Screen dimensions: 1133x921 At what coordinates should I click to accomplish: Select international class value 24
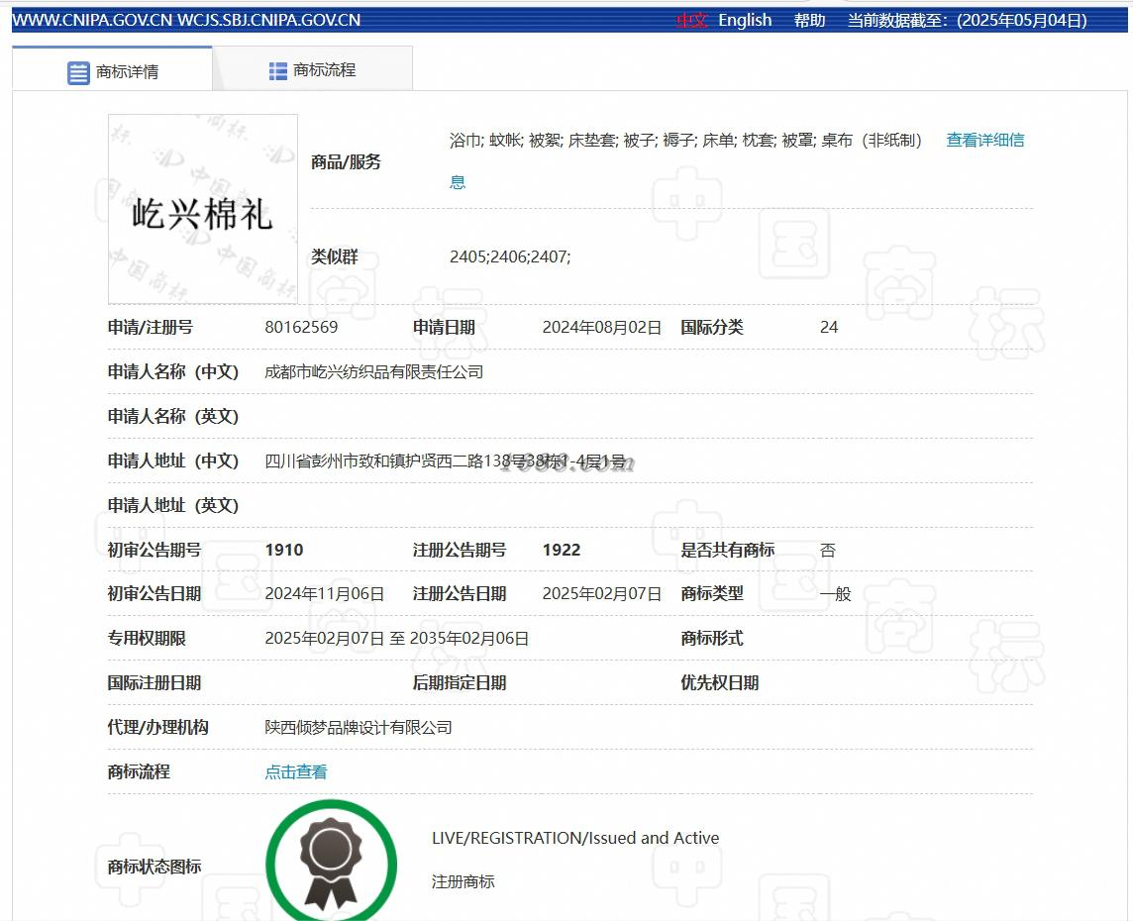click(x=829, y=327)
